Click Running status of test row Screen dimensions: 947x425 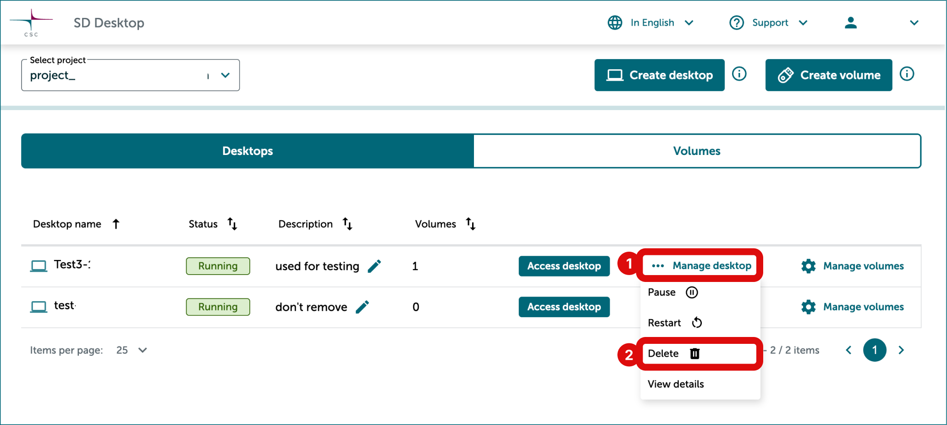(218, 307)
